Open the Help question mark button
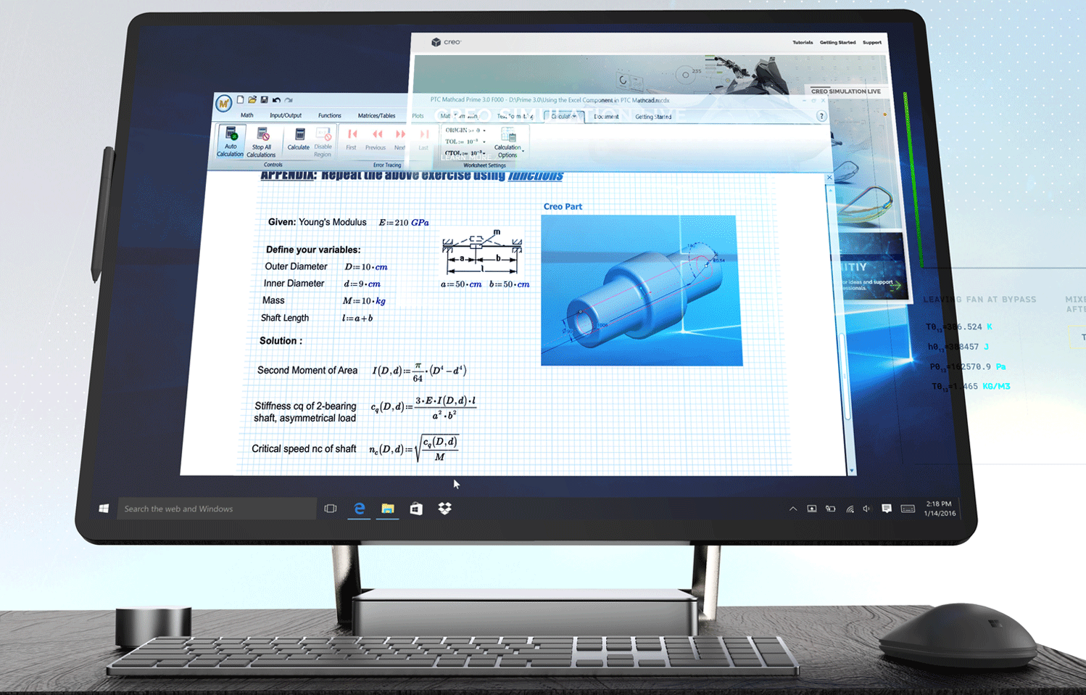This screenshot has height=695, width=1086. click(x=821, y=116)
